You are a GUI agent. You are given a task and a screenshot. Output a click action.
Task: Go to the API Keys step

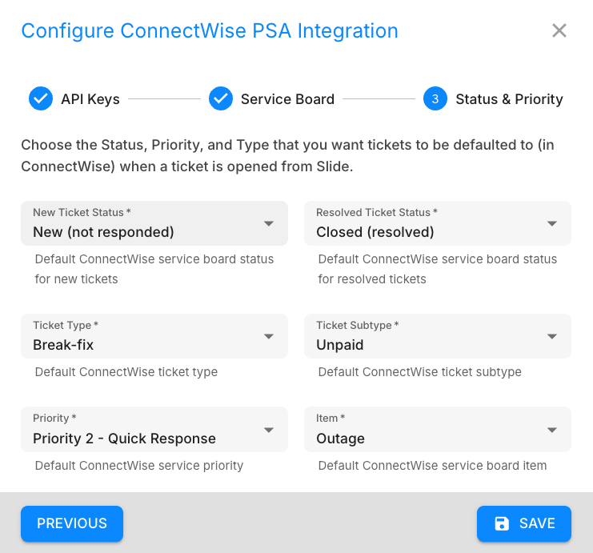click(90, 99)
